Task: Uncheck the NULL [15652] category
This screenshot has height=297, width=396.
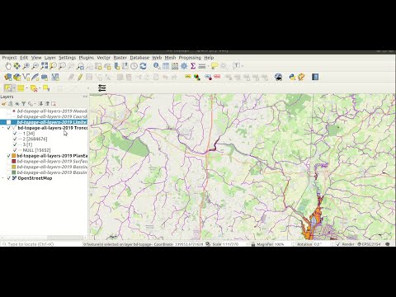Action: [x=15, y=150]
